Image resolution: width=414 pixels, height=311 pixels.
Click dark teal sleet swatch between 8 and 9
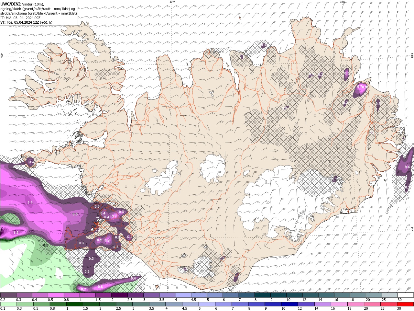[x=262, y=295]
